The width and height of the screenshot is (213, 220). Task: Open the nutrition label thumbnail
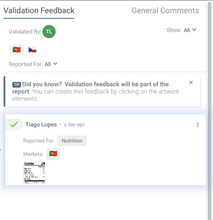click(35, 172)
